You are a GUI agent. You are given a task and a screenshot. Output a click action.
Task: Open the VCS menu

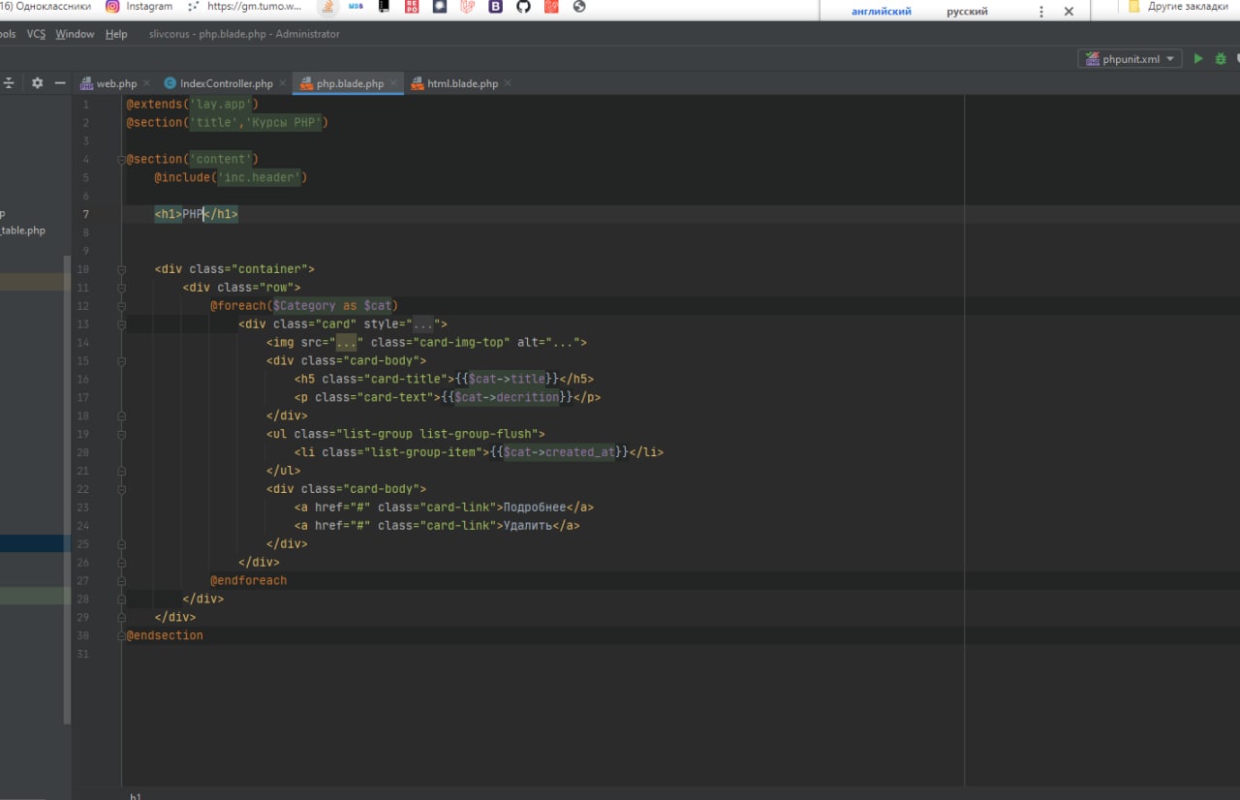click(x=36, y=34)
